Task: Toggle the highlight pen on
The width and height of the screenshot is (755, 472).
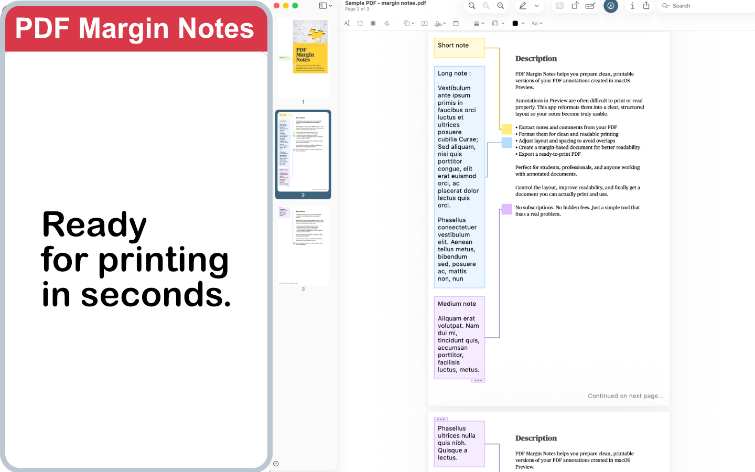Action: click(x=522, y=6)
